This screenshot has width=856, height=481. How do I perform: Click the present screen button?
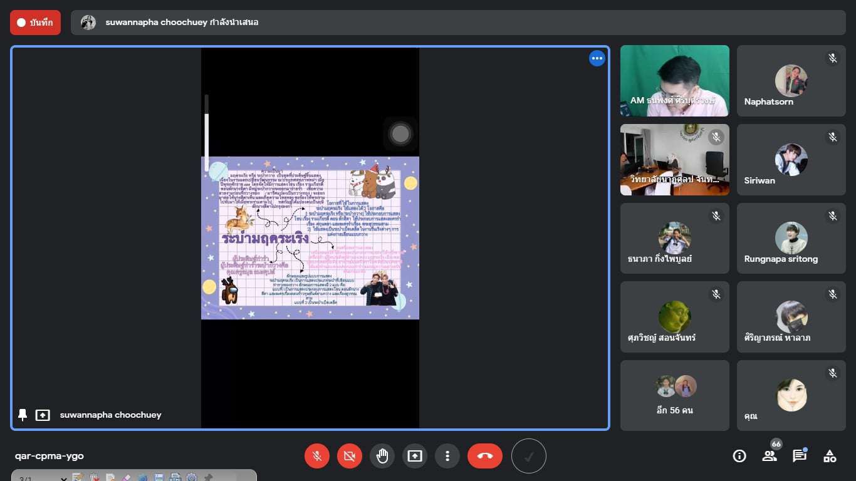(x=415, y=456)
